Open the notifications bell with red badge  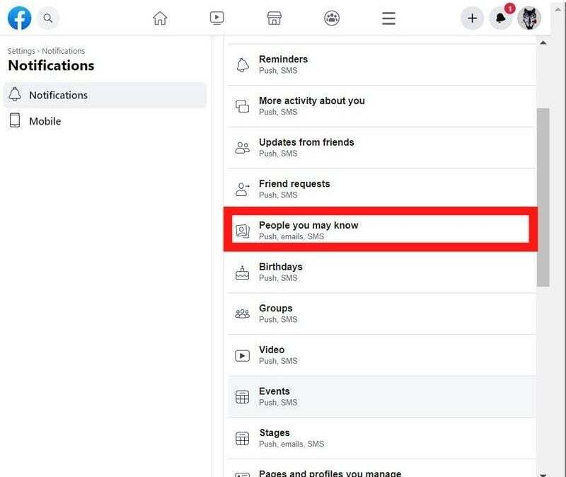(x=501, y=17)
